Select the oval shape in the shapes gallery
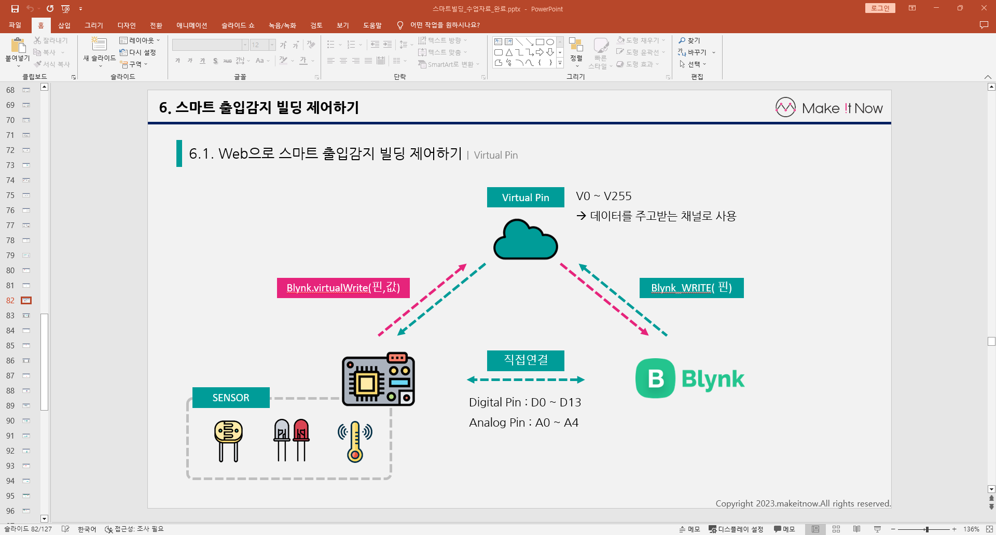 [550, 42]
